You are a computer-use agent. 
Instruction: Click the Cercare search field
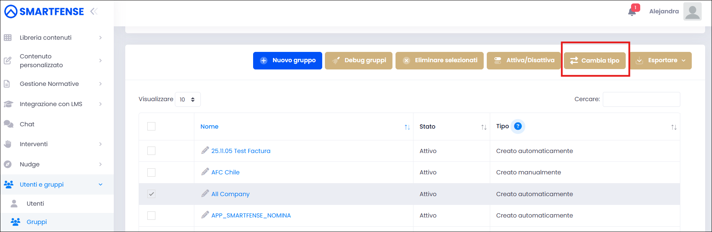641,99
